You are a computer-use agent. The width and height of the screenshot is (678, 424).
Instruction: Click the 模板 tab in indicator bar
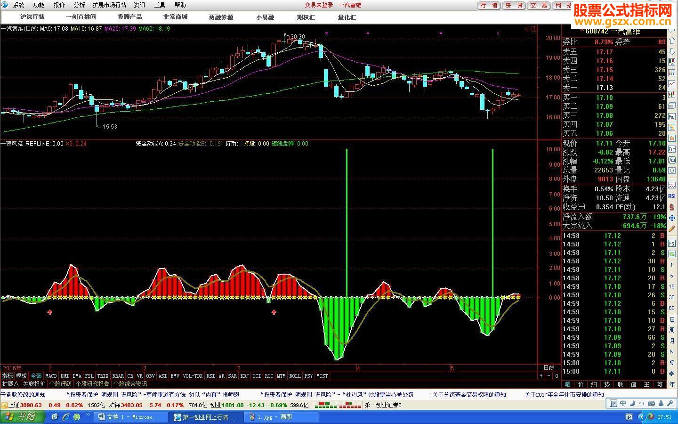click(21, 376)
